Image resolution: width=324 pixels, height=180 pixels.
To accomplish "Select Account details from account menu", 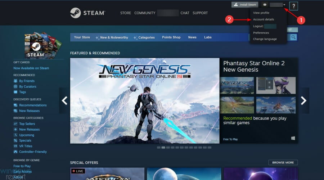I will (x=264, y=19).
